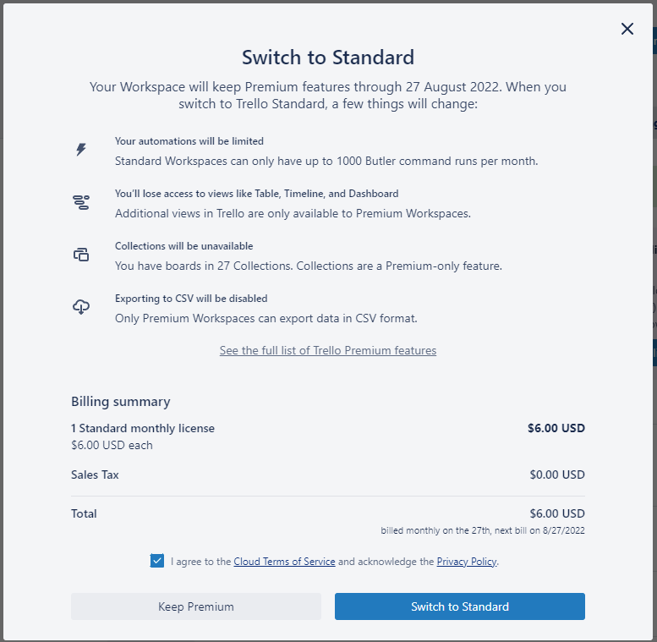657x642 pixels.
Task: Close the Switch to Standard dialog
Action: coord(627,29)
